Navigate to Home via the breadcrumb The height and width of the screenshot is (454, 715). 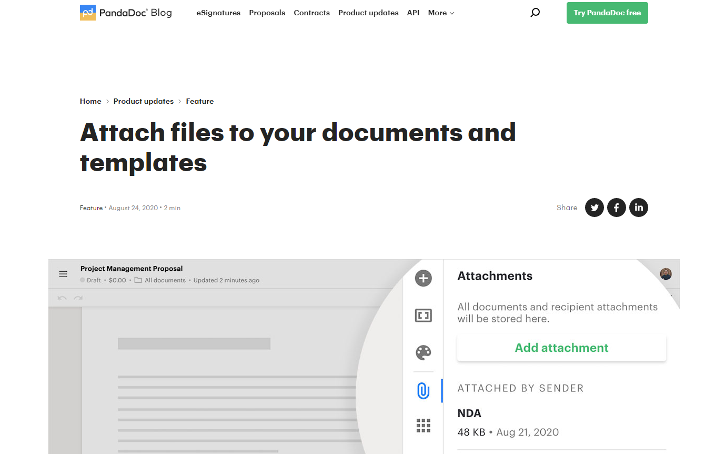point(90,101)
